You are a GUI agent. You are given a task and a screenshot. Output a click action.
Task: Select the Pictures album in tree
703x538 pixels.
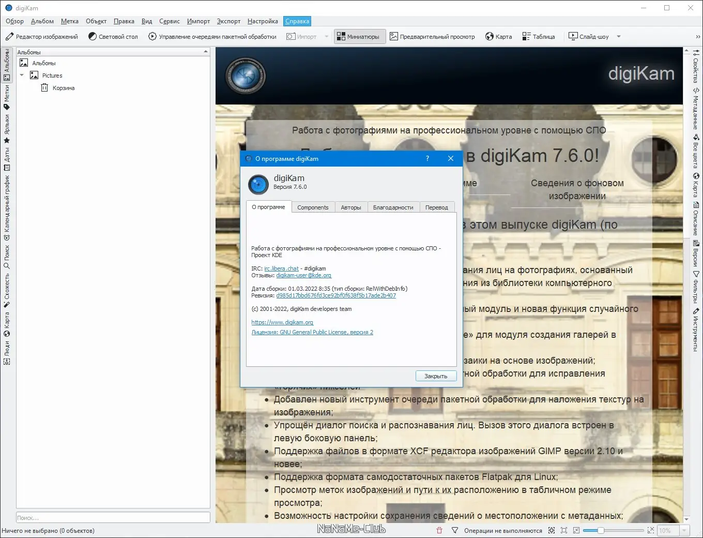tap(46, 76)
